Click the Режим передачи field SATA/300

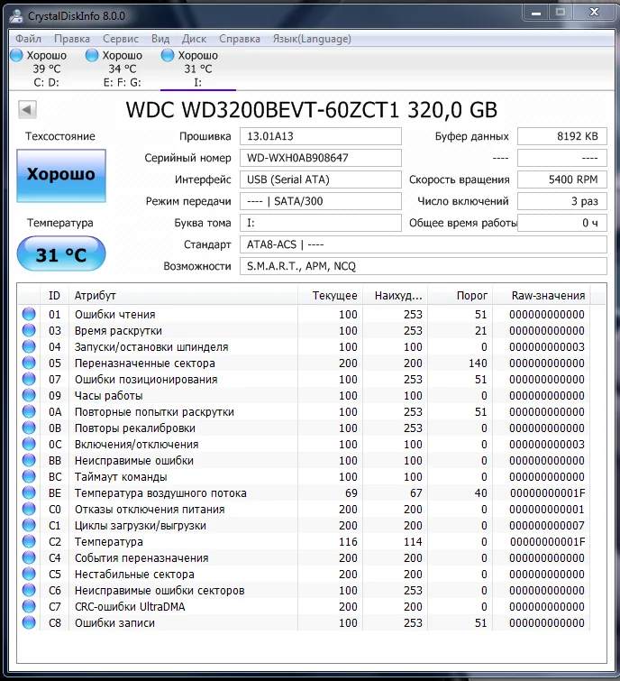[x=321, y=201]
